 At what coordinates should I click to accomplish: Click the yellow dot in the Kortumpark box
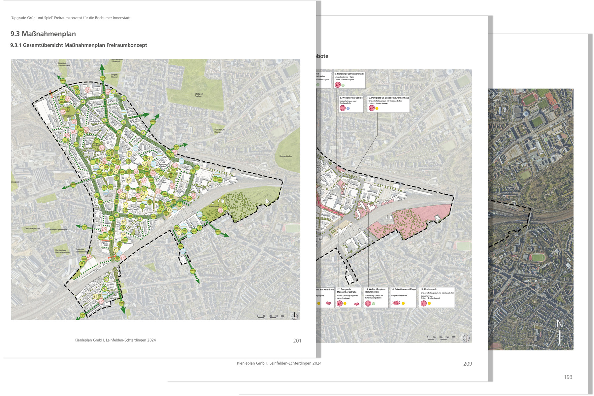tap(429, 303)
